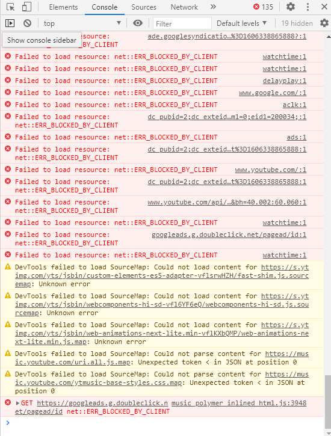Click error icon on delayplay row
This screenshot has width=331, height=436.
click(8, 80)
